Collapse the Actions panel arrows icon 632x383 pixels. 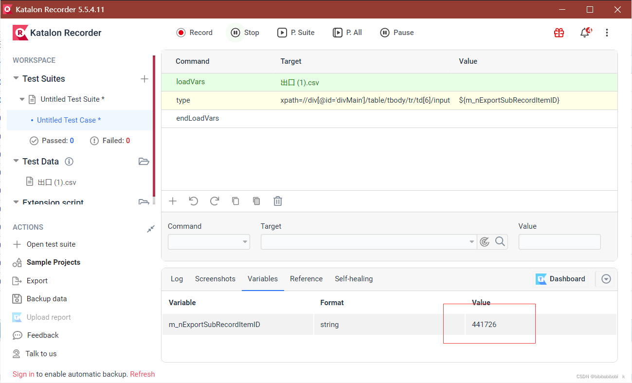(151, 228)
